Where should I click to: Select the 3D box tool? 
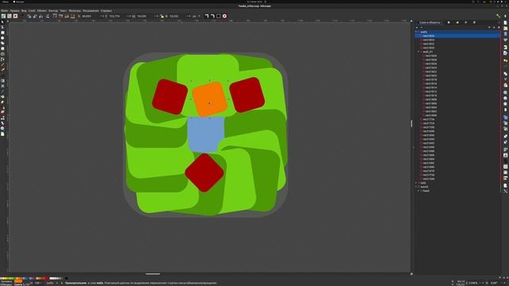coord(2,48)
